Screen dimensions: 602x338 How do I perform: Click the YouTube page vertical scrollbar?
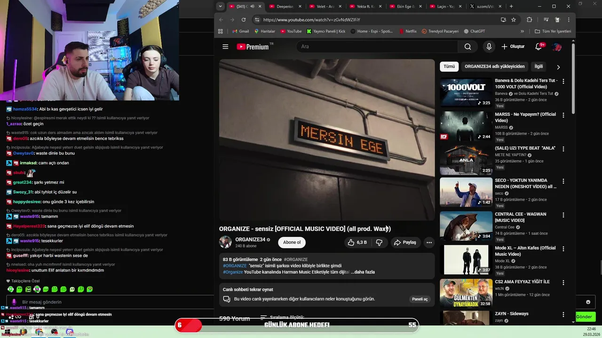(x=573, y=80)
